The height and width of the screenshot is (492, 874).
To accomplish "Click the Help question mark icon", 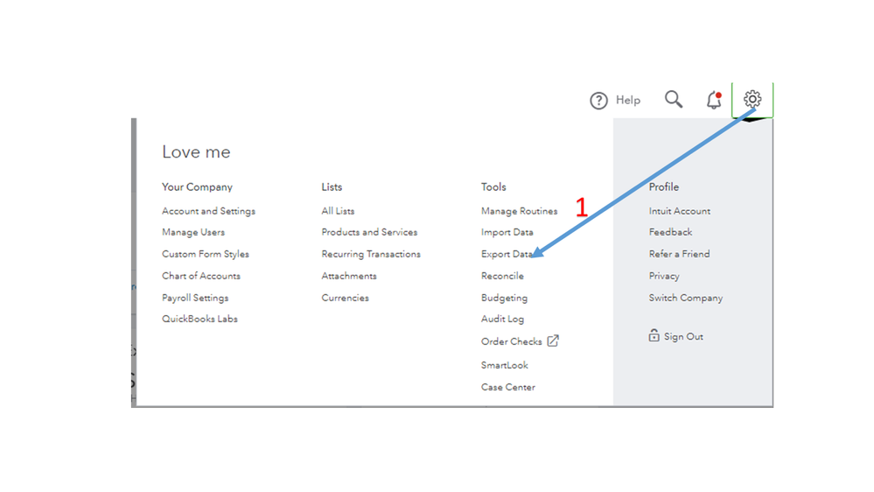I will pyautogui.click(x=598, y=101).
